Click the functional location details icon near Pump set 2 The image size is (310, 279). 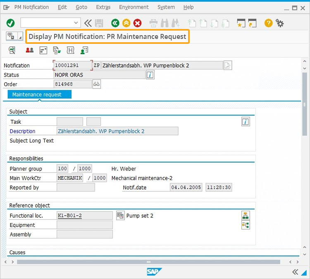tap(120, 215)
